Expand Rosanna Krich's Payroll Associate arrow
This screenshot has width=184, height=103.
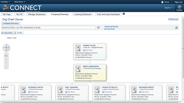pos(140,89)
